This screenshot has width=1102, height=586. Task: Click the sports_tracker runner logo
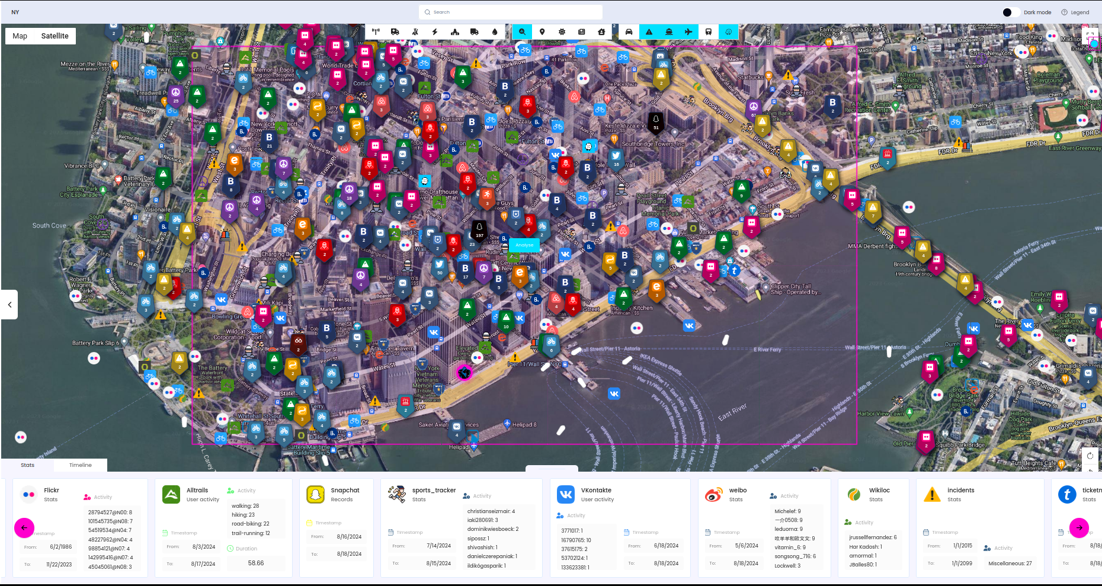[397, 494]
